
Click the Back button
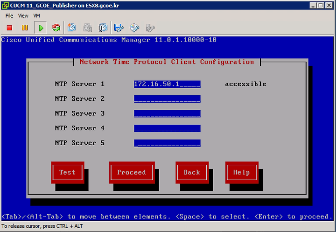pyautogui.click(x=192, y=172)
